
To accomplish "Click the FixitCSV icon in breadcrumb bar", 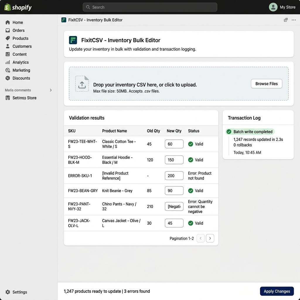I will tap(64, 20).
